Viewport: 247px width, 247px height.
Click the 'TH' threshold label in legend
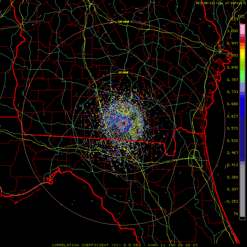click(236, 214)
